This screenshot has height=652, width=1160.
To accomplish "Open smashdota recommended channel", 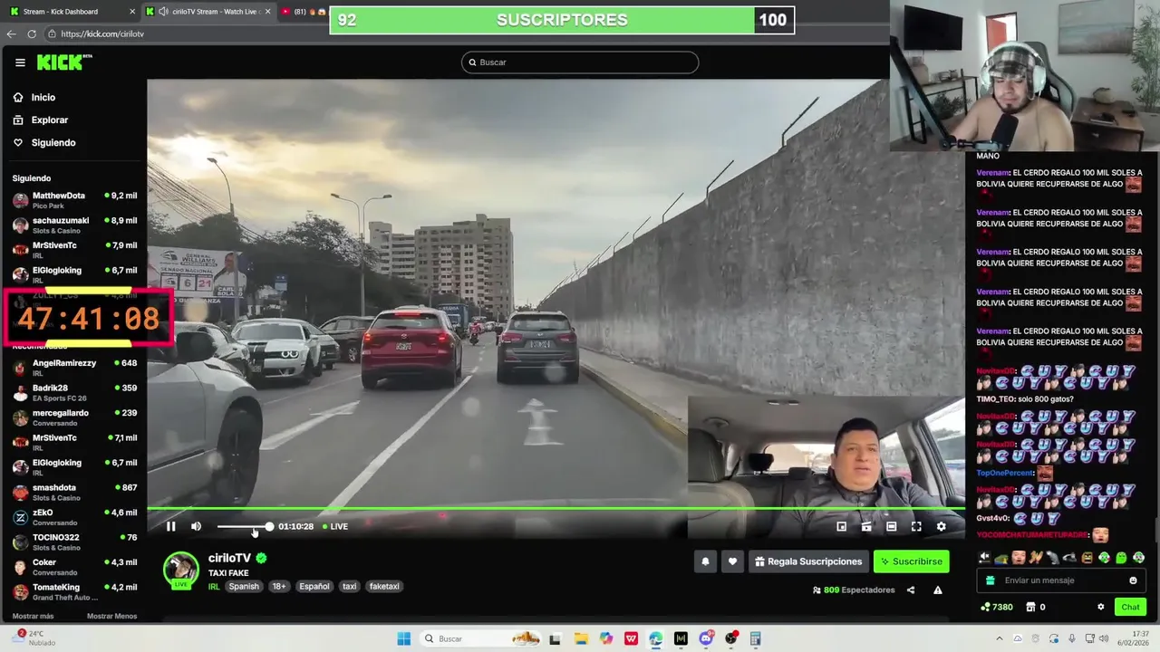I will pyautogui.click(x=74, y=493).
